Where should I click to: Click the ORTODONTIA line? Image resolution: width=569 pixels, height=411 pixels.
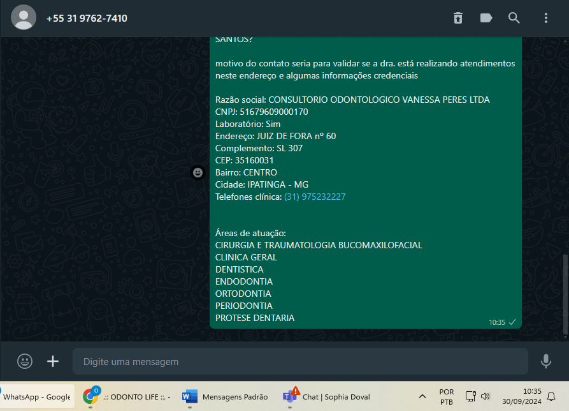click(243, 294)
